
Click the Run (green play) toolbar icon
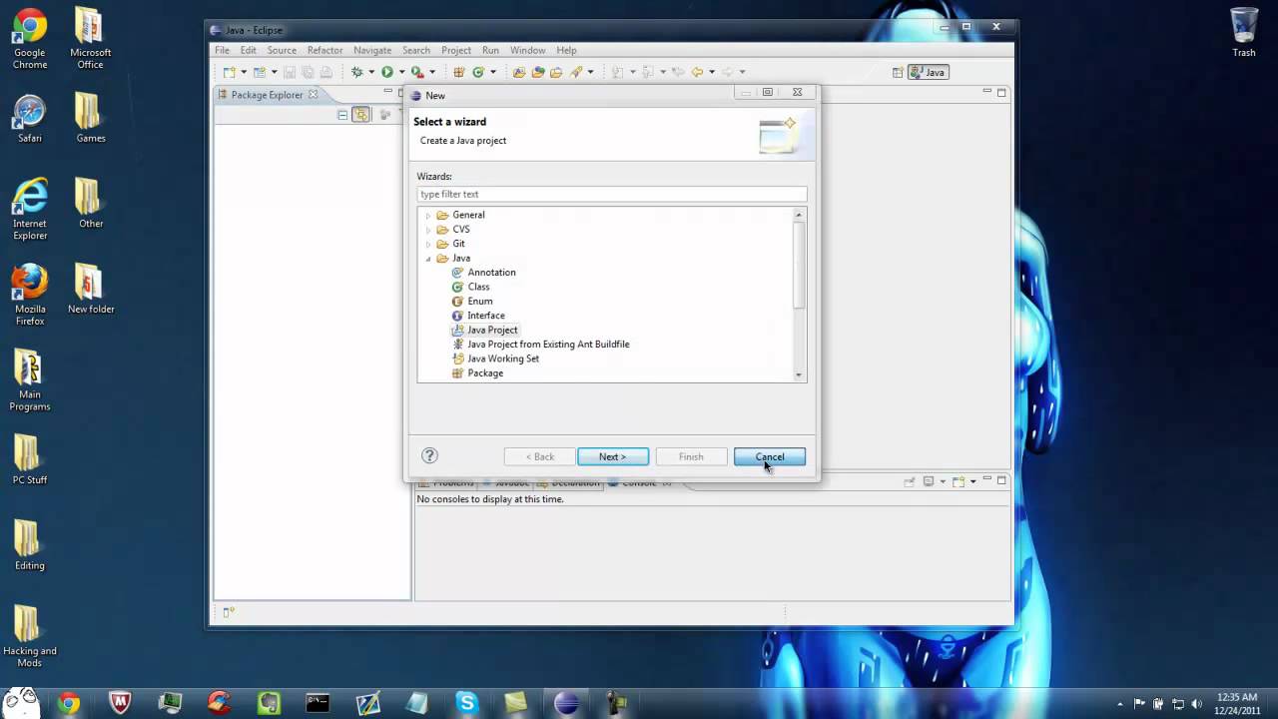click(387, 72)
